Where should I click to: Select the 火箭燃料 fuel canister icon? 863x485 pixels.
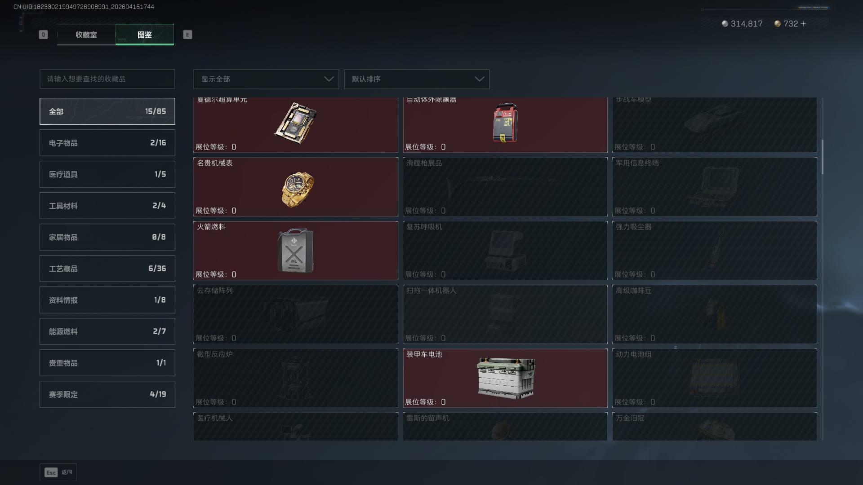(295, 251)
